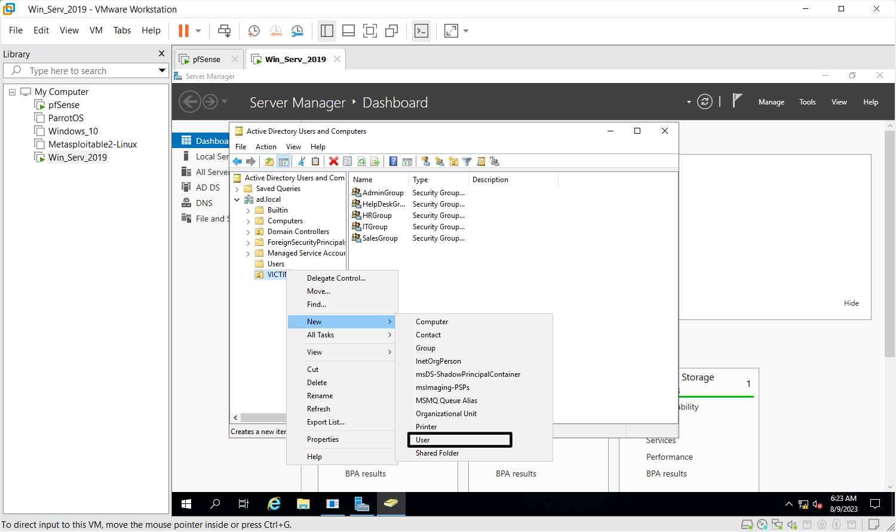Click the VMware Unity mode icon
896x532 pixels.
tap(392, 31)
